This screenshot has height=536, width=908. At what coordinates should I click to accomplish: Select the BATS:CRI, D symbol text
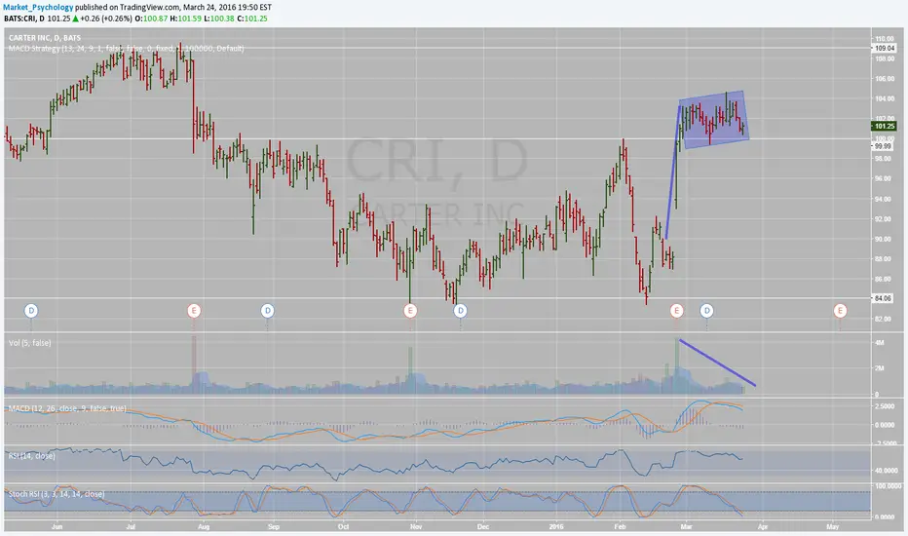coord(23,19)
